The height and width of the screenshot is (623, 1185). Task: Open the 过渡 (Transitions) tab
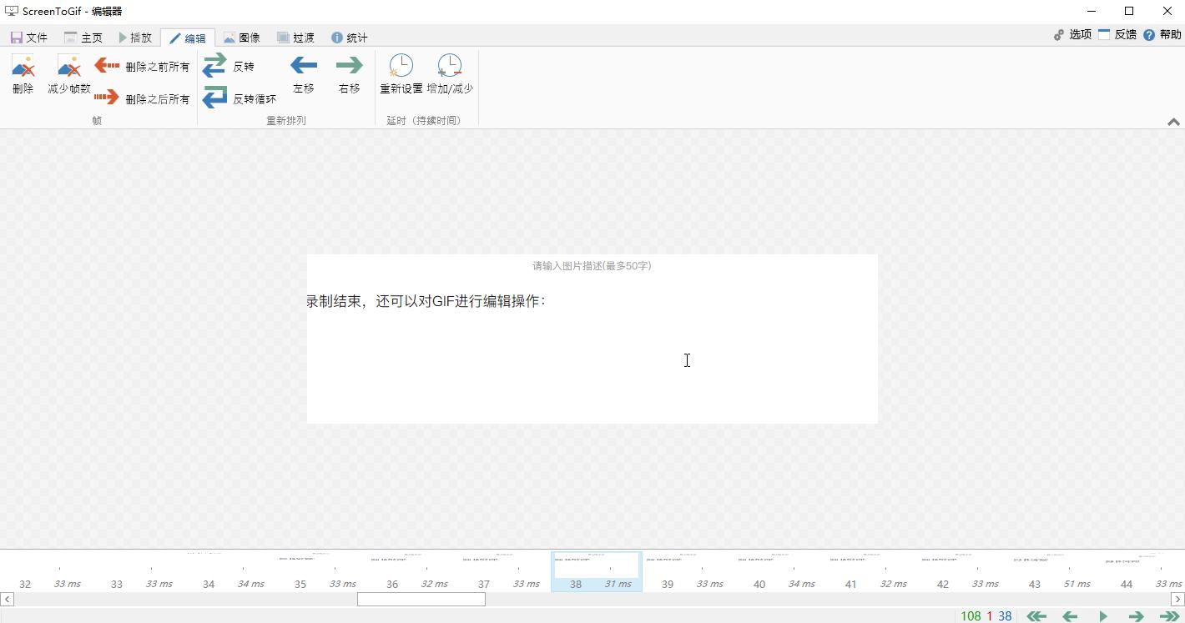(x=295, y=37)
